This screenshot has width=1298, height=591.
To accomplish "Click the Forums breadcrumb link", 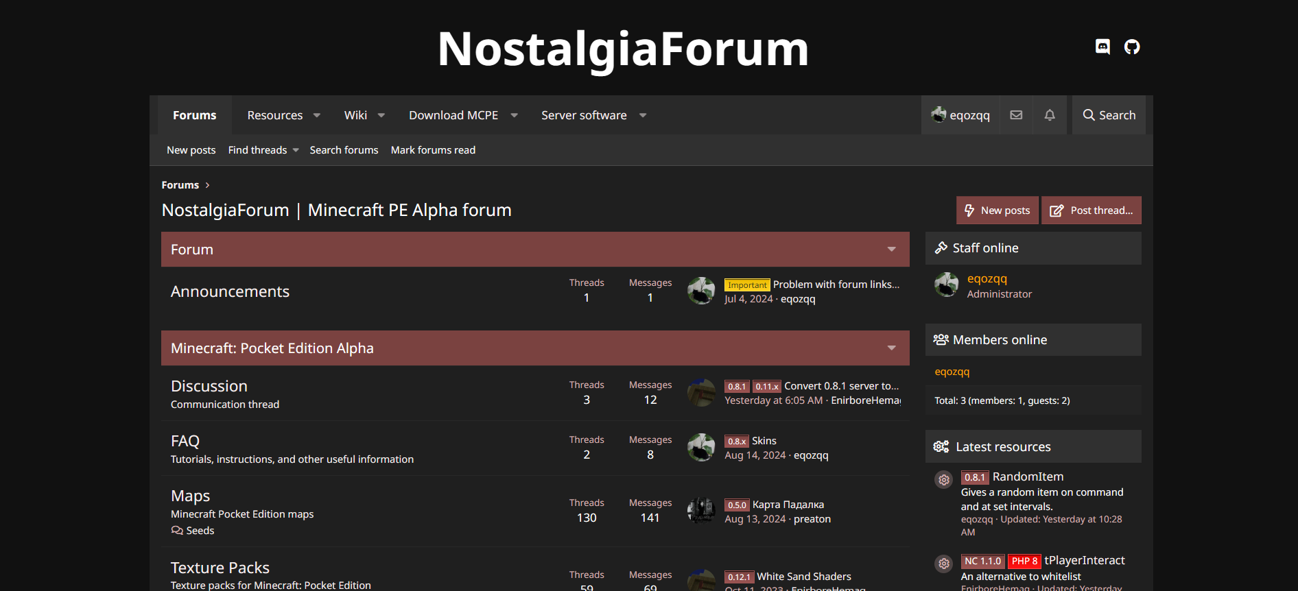I will [180, 185].
